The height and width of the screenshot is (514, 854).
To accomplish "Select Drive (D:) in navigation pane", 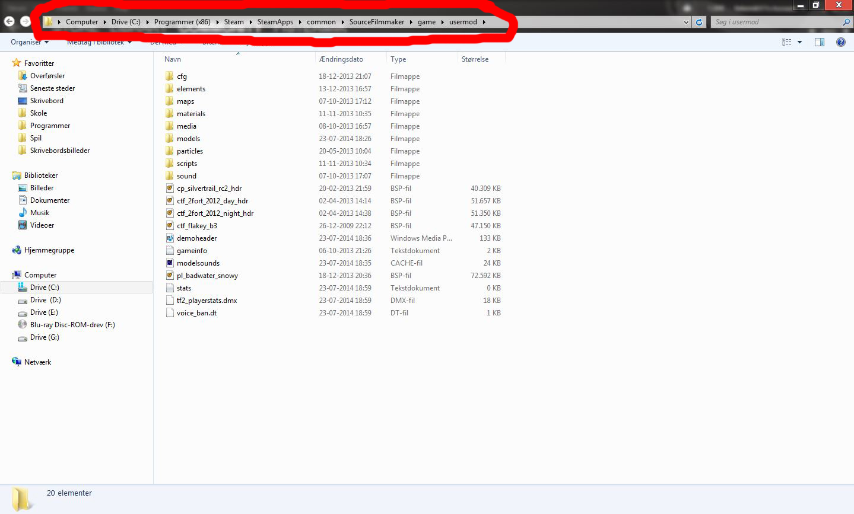I will [x=46, y=300].
